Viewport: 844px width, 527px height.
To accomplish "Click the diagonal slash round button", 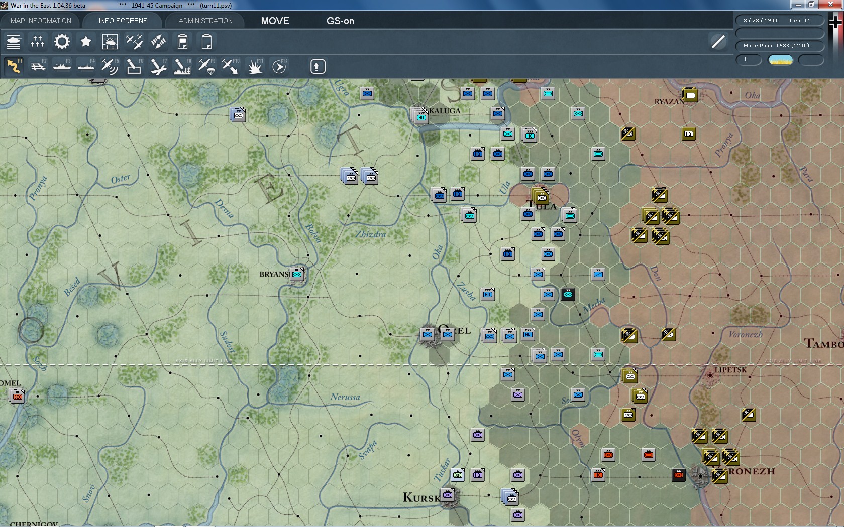I will pyautogui.click(x=718, y=42).
